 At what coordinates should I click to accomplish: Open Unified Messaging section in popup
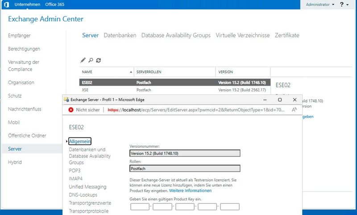pos(87,187)
